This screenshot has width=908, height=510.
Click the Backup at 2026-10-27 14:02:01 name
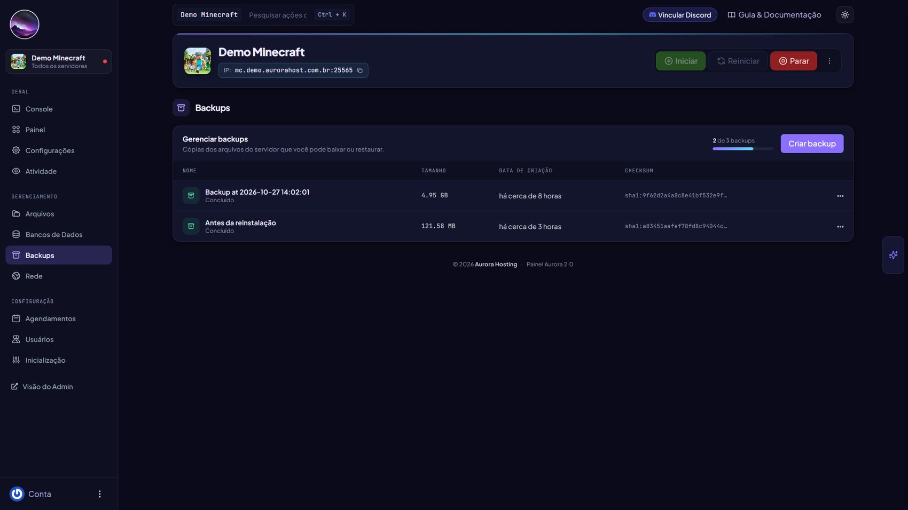257,192
